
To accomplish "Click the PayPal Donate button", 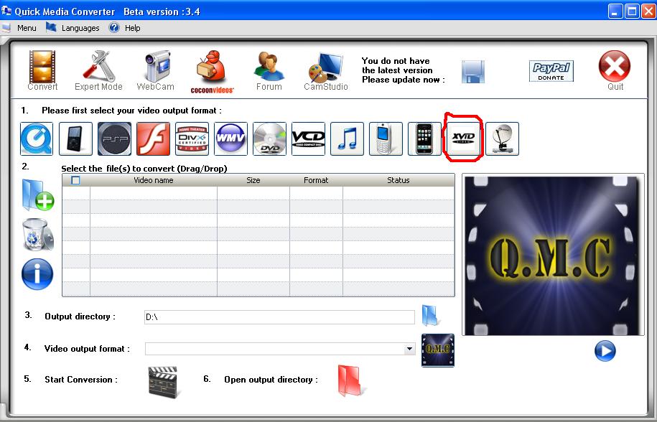I will click(x=551, y=71).
